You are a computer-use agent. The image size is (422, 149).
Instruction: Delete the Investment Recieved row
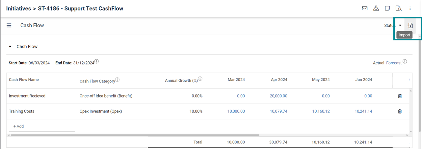tap(400, 96)
